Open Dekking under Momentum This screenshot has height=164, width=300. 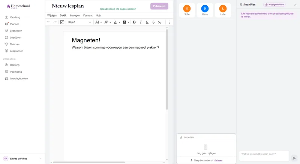(15, 65)
